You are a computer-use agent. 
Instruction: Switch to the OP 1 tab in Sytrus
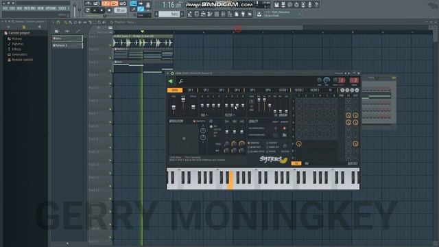point(191,90)
